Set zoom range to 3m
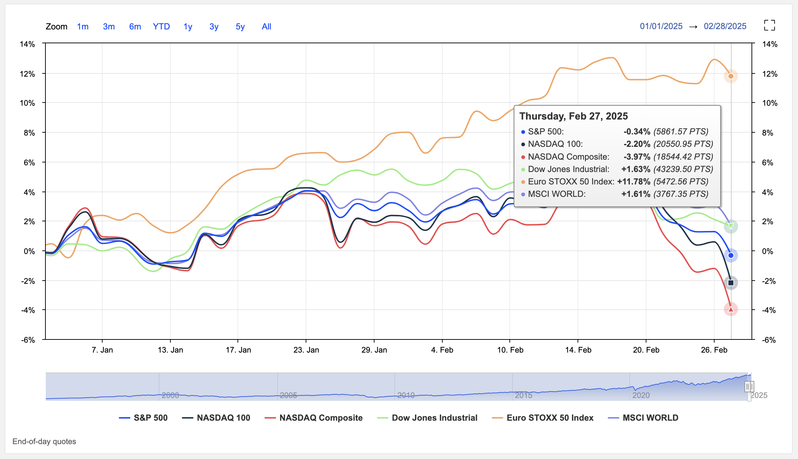 109,27
